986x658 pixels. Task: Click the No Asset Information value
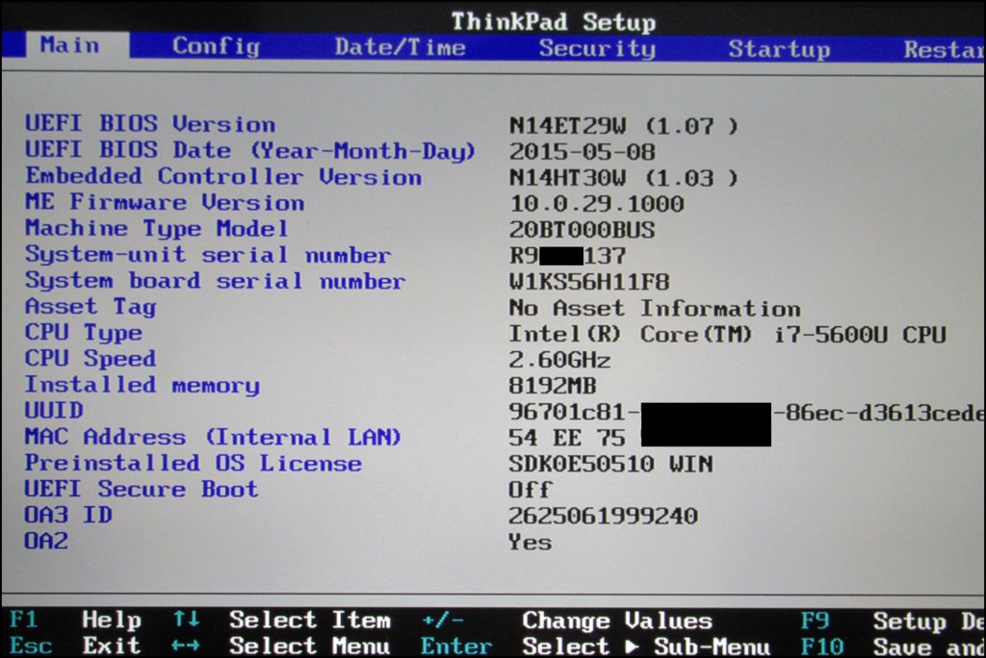tap(655, 308)
